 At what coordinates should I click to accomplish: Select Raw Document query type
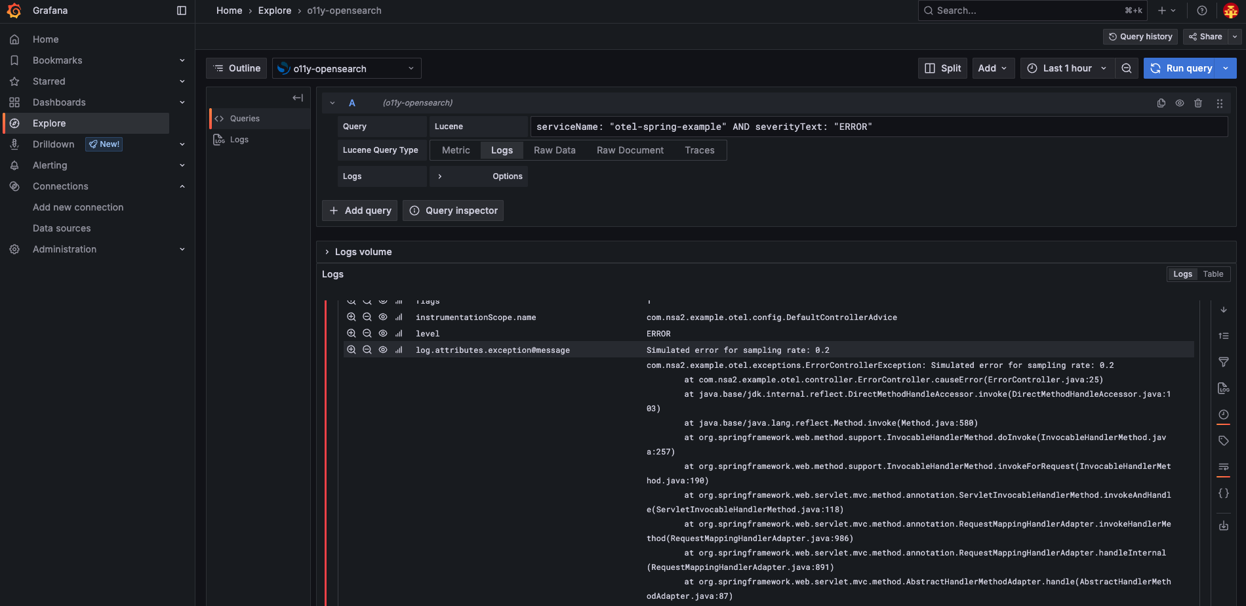[630, 150]
